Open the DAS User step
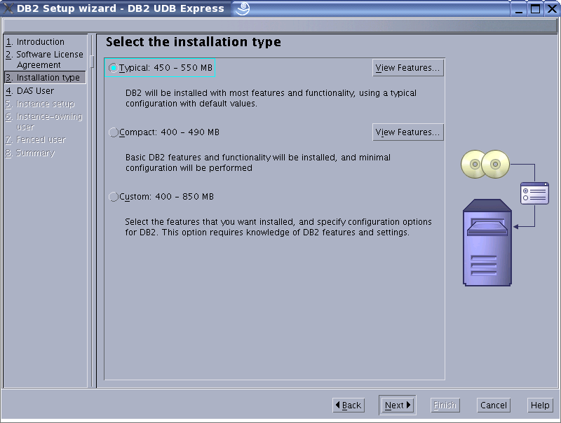The image size is (561, 423). (x=30, y=91)
